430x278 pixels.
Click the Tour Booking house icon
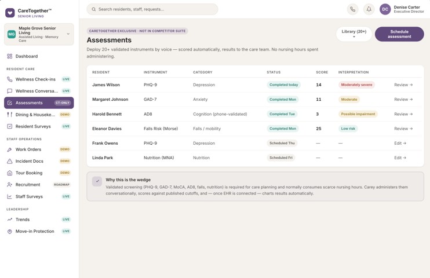(x=10, y=173)
